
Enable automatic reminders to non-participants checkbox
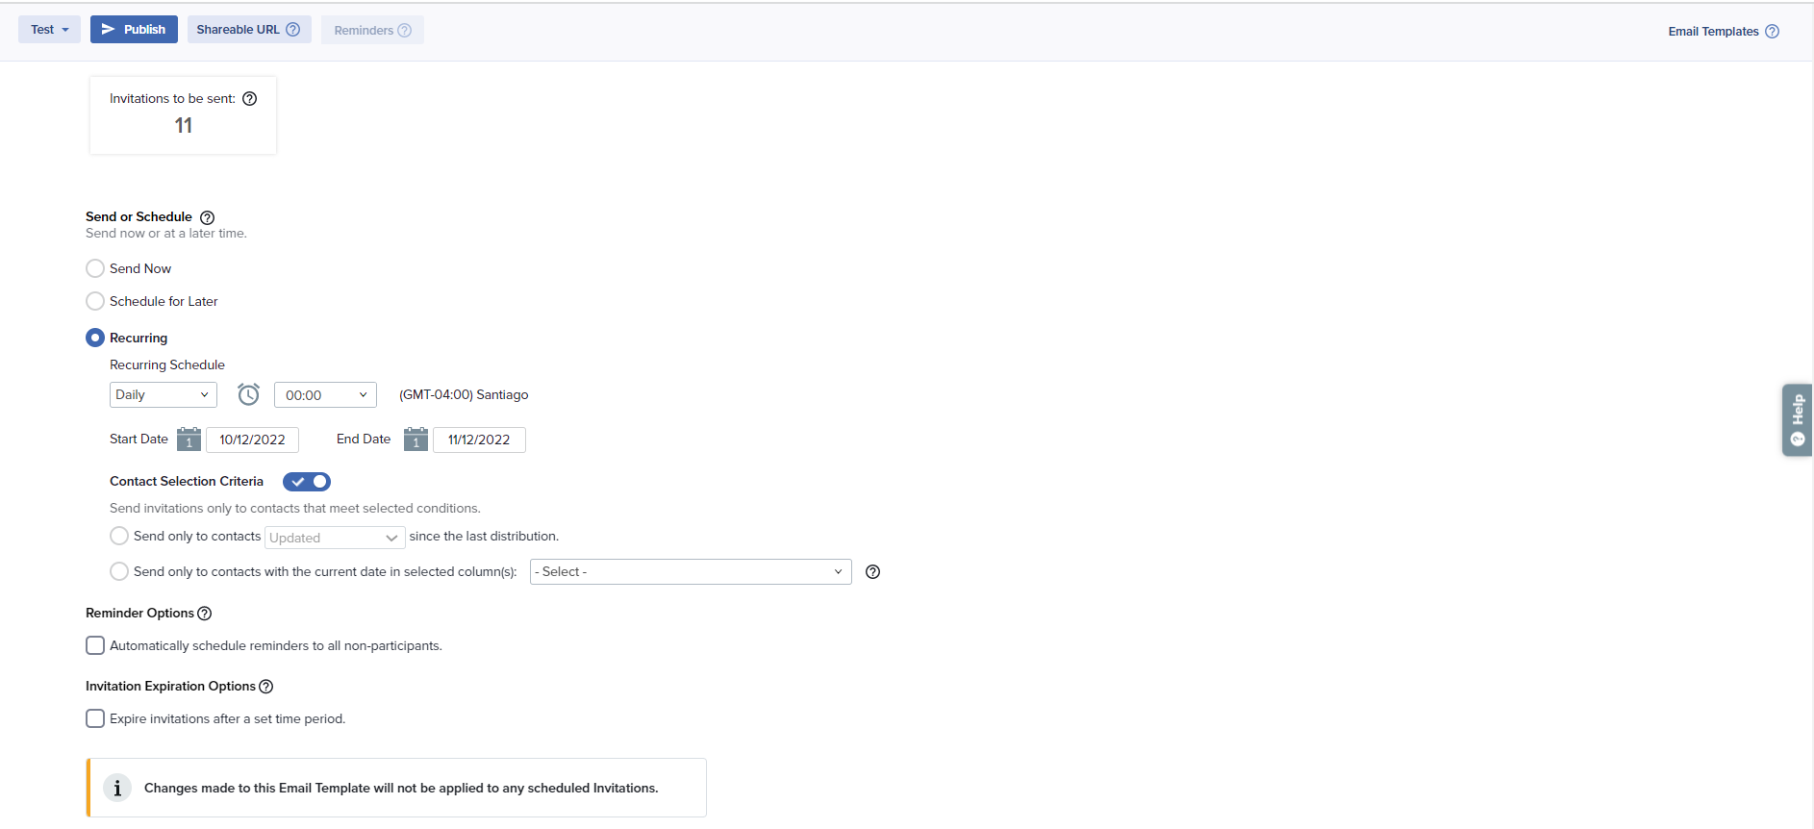coord(95,645)
